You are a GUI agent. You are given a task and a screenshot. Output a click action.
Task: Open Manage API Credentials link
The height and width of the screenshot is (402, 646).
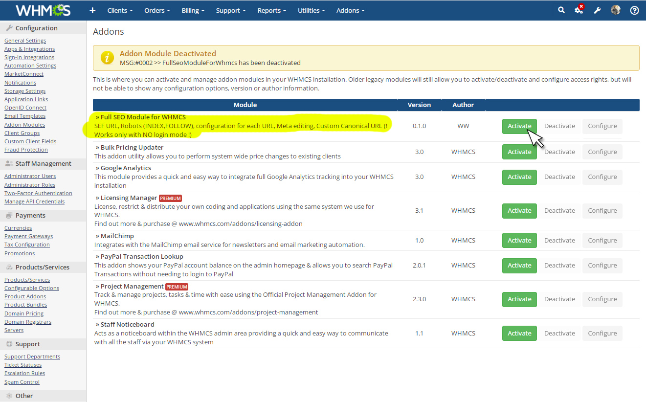point(34,201)
